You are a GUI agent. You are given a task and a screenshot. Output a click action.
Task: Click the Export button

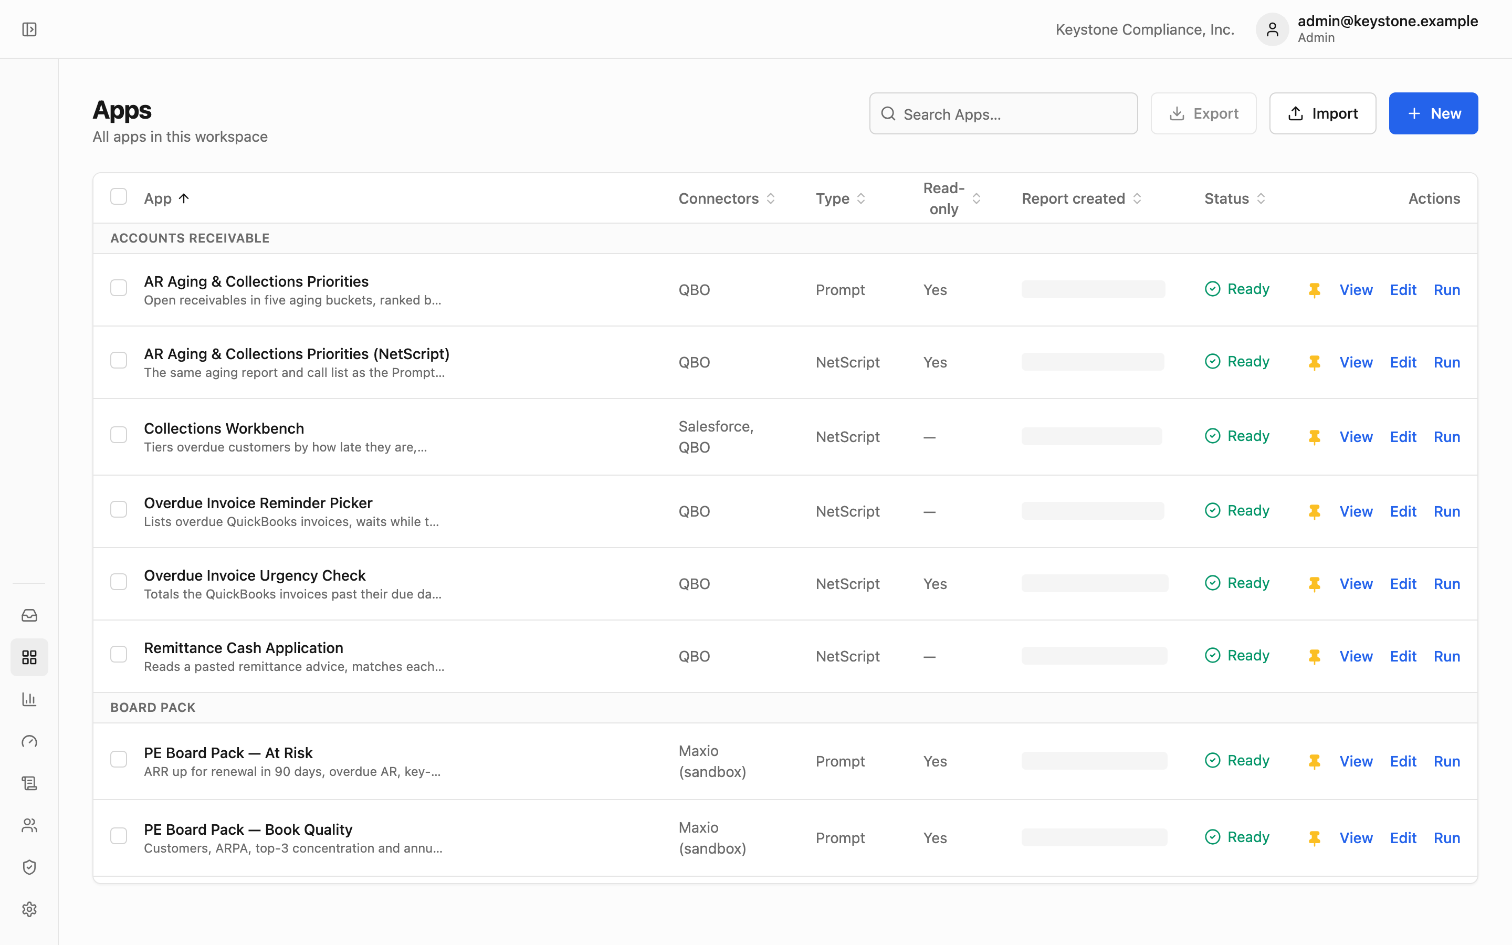[1203, 114]
